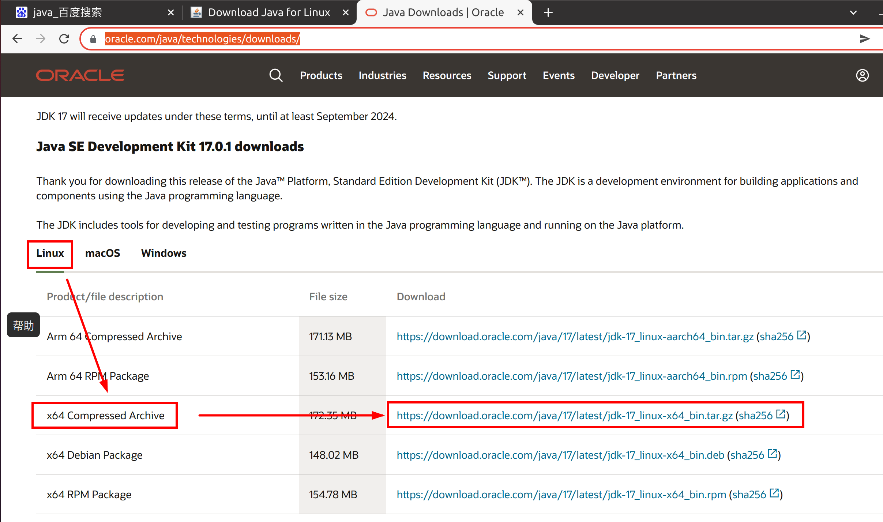Switch to the Windows downloads tab
The height and width of the screenshot is (522, 883).
[x=164, y=253]
